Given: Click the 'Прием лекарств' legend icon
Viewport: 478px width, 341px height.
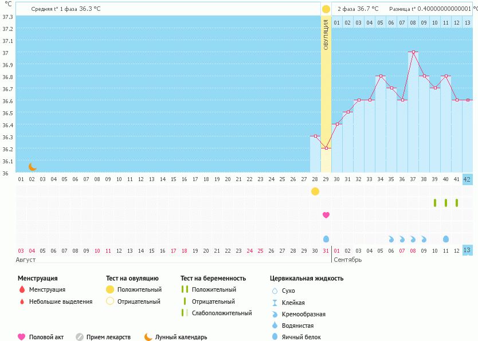Looking at the screenshot, I should (x=80, y=337).
